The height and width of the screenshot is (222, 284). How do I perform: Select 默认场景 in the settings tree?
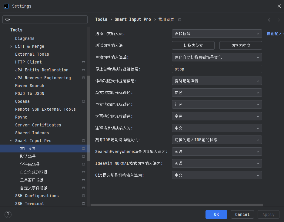[x=28, y=156]
